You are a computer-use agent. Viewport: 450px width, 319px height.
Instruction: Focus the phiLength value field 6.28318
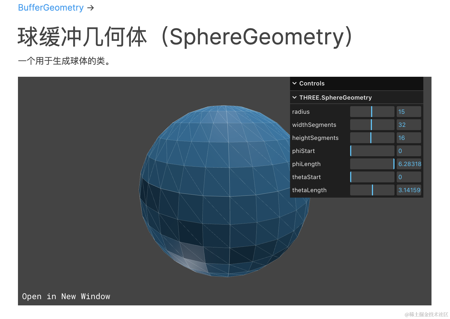(x=409, y=164)
